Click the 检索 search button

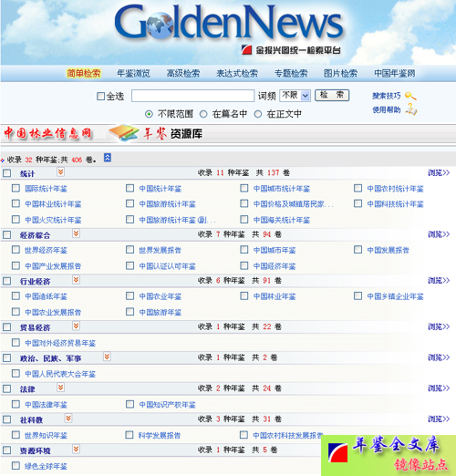tap(332, 95)
